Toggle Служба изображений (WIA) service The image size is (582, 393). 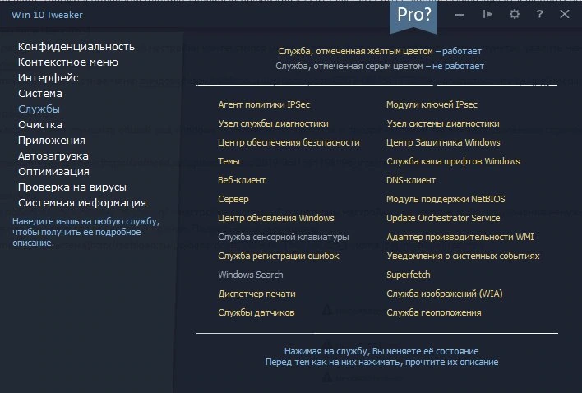point(444,294)
